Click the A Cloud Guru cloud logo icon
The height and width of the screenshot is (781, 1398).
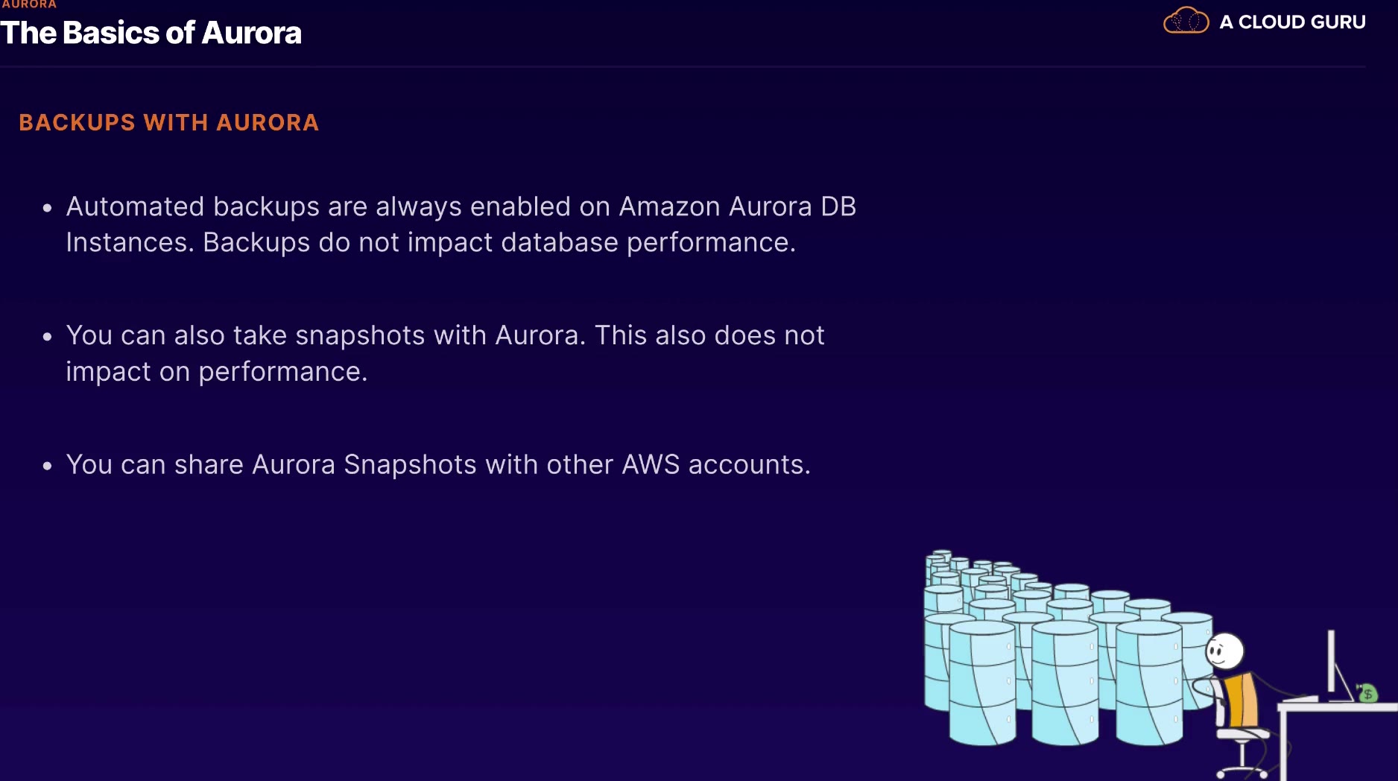click(1186, 21)
